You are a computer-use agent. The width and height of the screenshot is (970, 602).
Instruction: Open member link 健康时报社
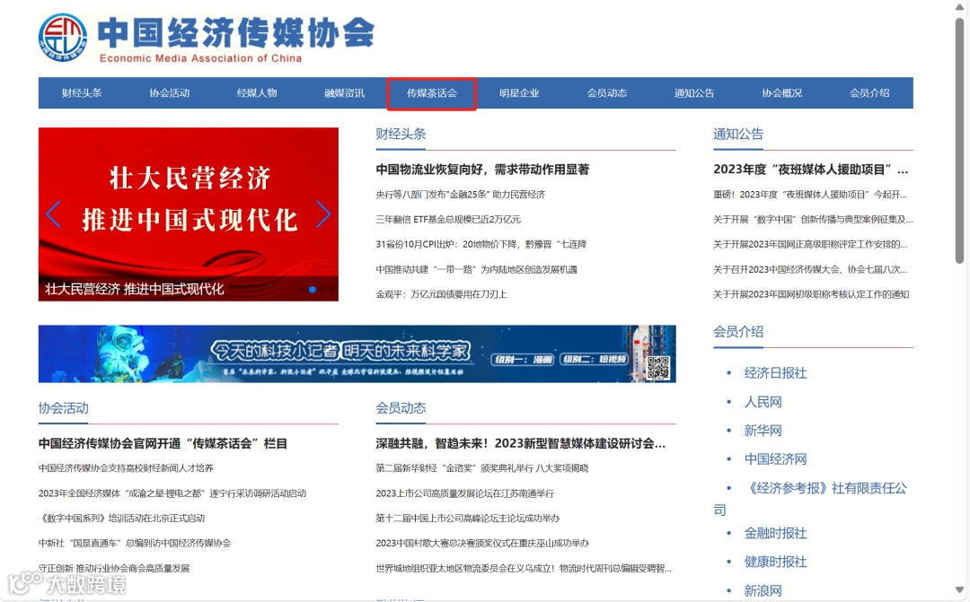[775, 562]
